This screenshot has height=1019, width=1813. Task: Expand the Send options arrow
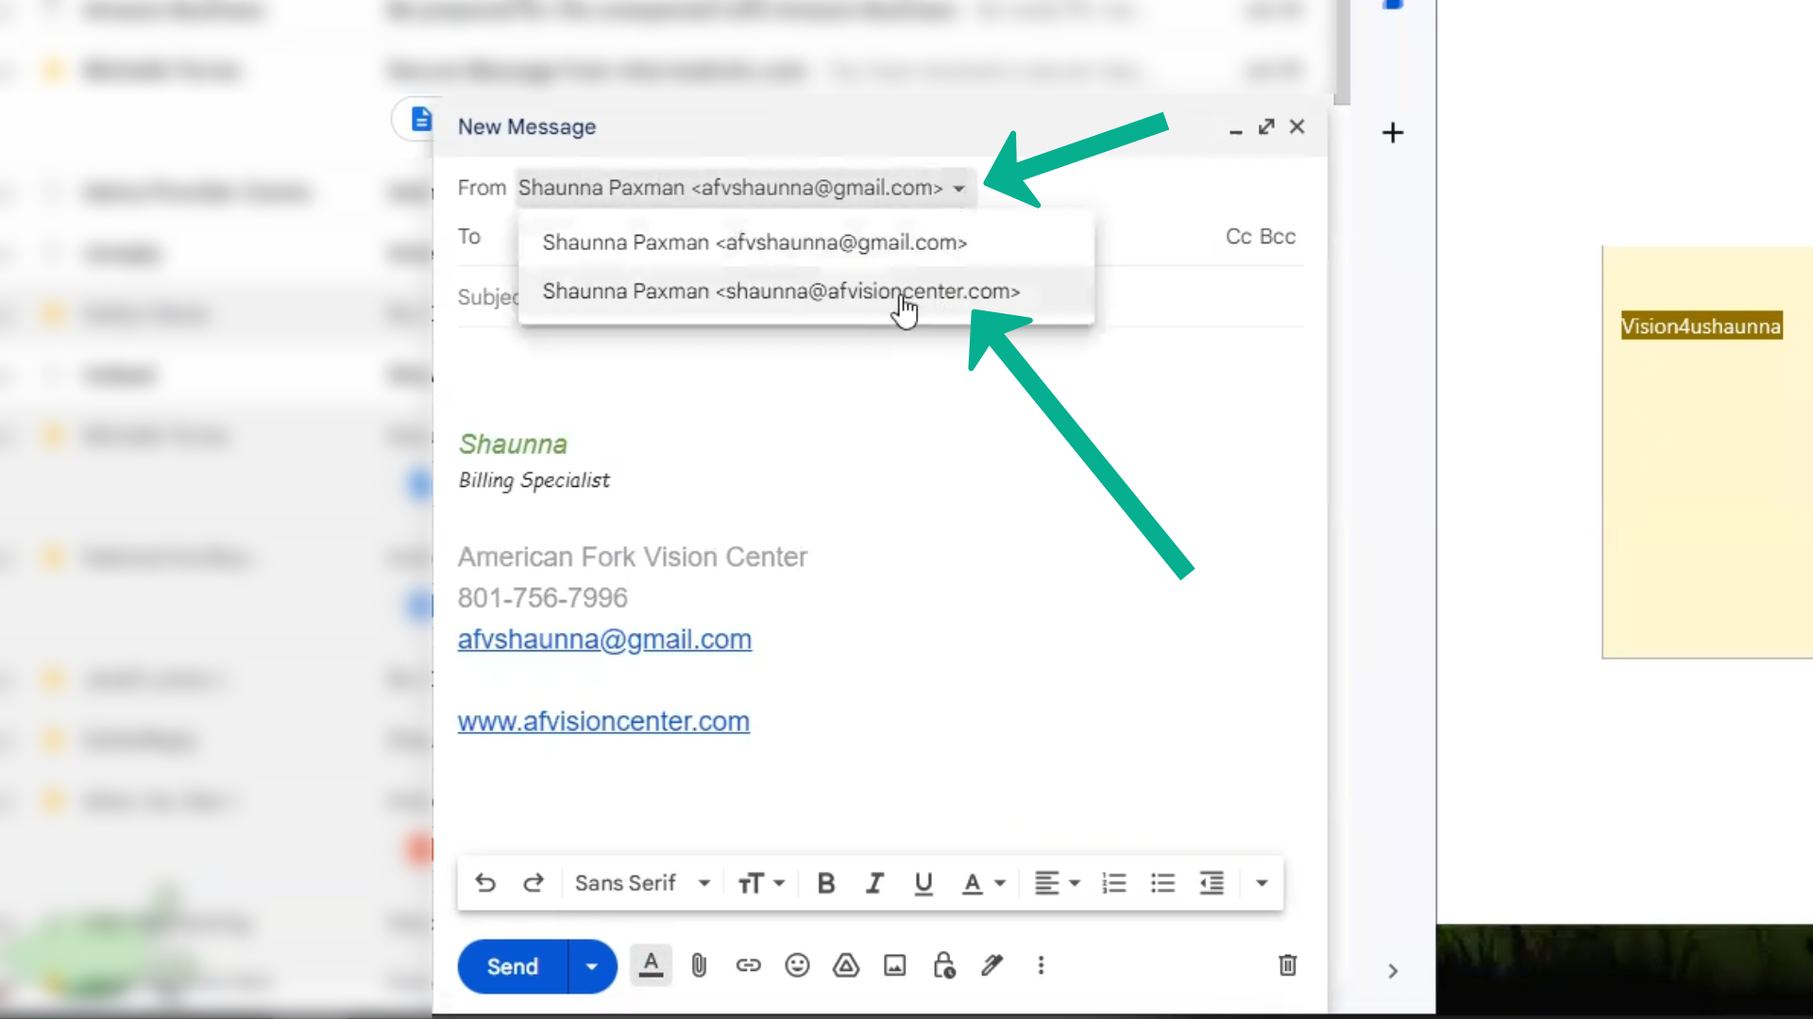[x=592, y=966]
